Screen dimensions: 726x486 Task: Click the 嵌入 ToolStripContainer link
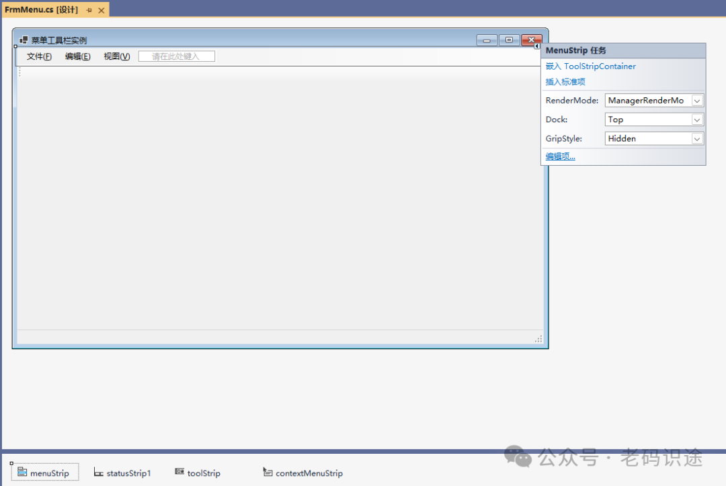click(590, 66)
